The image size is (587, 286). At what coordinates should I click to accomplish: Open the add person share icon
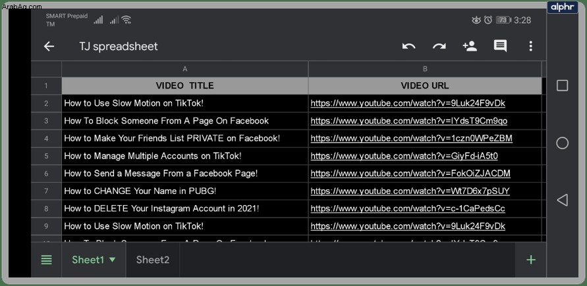point(470,46)
